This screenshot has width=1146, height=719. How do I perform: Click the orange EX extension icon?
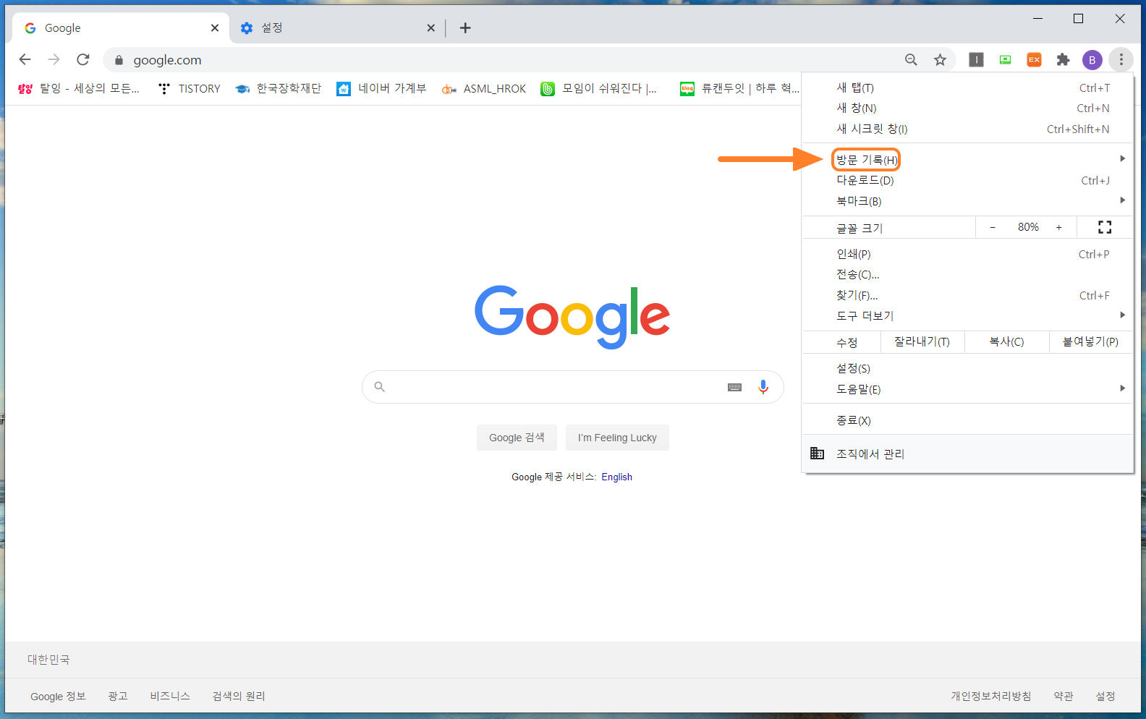(1034, 59)
